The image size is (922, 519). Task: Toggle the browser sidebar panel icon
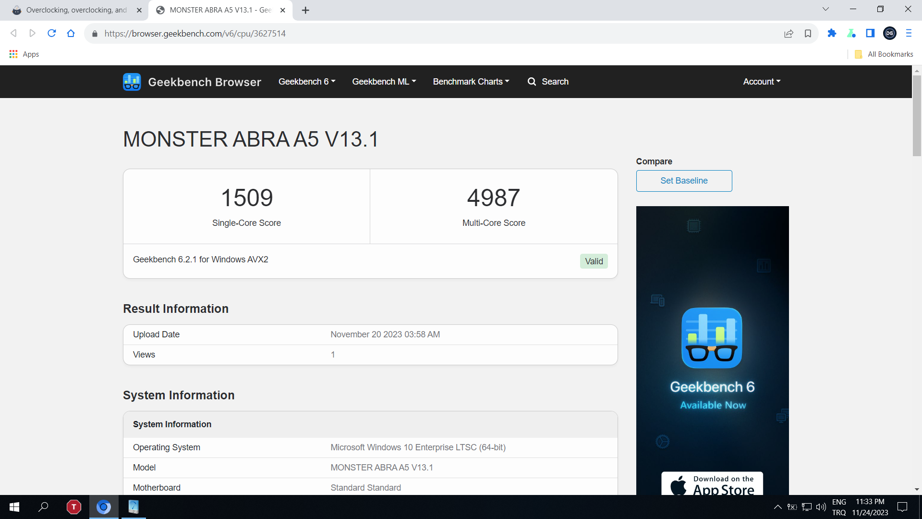(x=870, y=33)
